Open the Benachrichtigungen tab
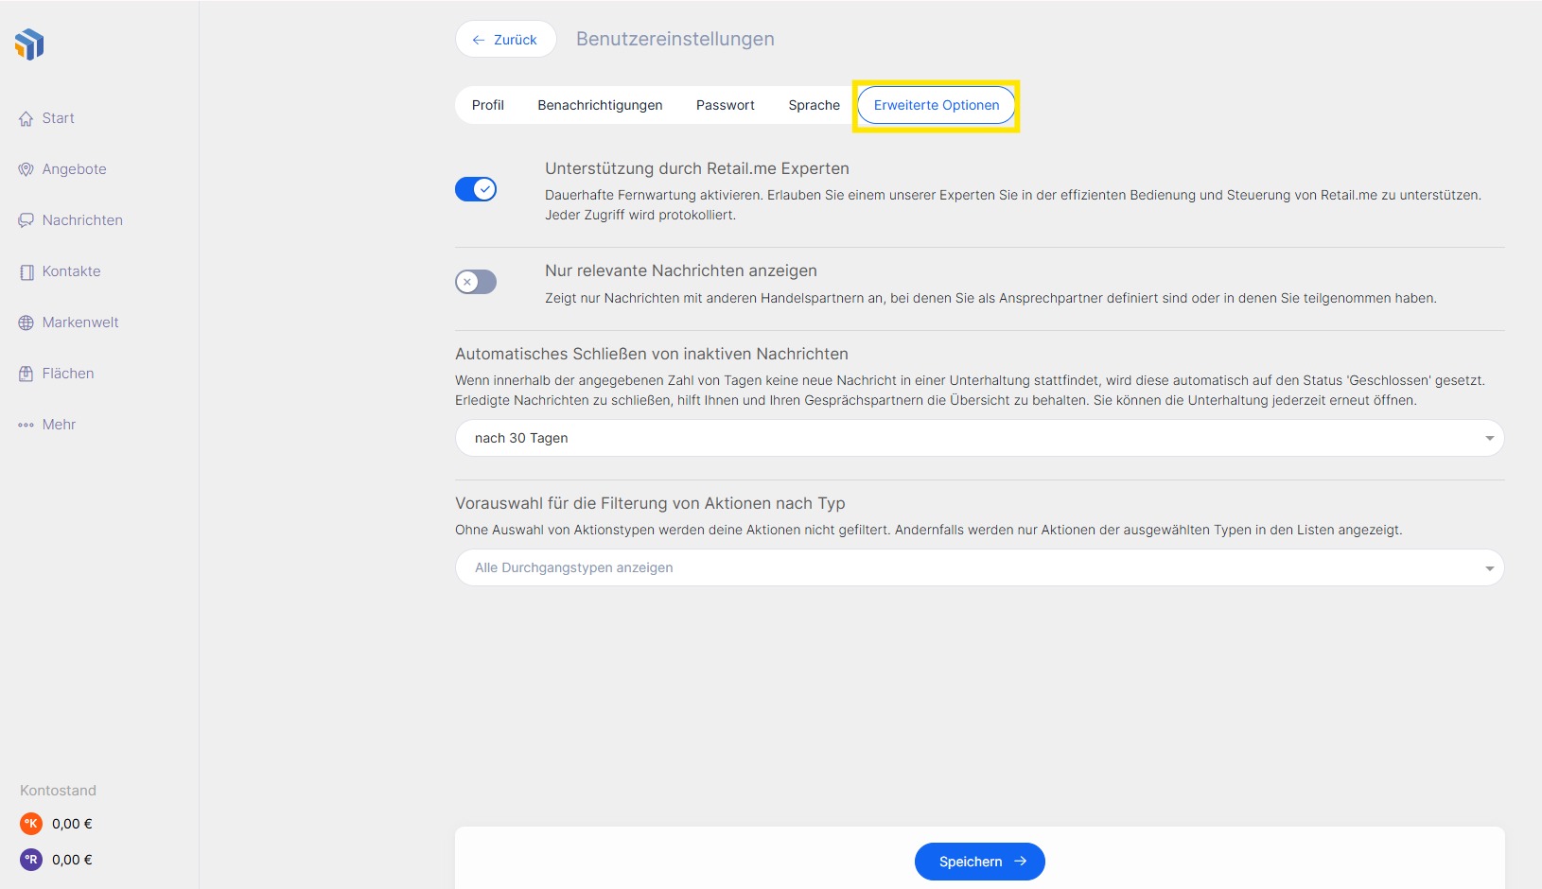The height and width of the screenshot is (889, 1542). click(x=600, y=105)
